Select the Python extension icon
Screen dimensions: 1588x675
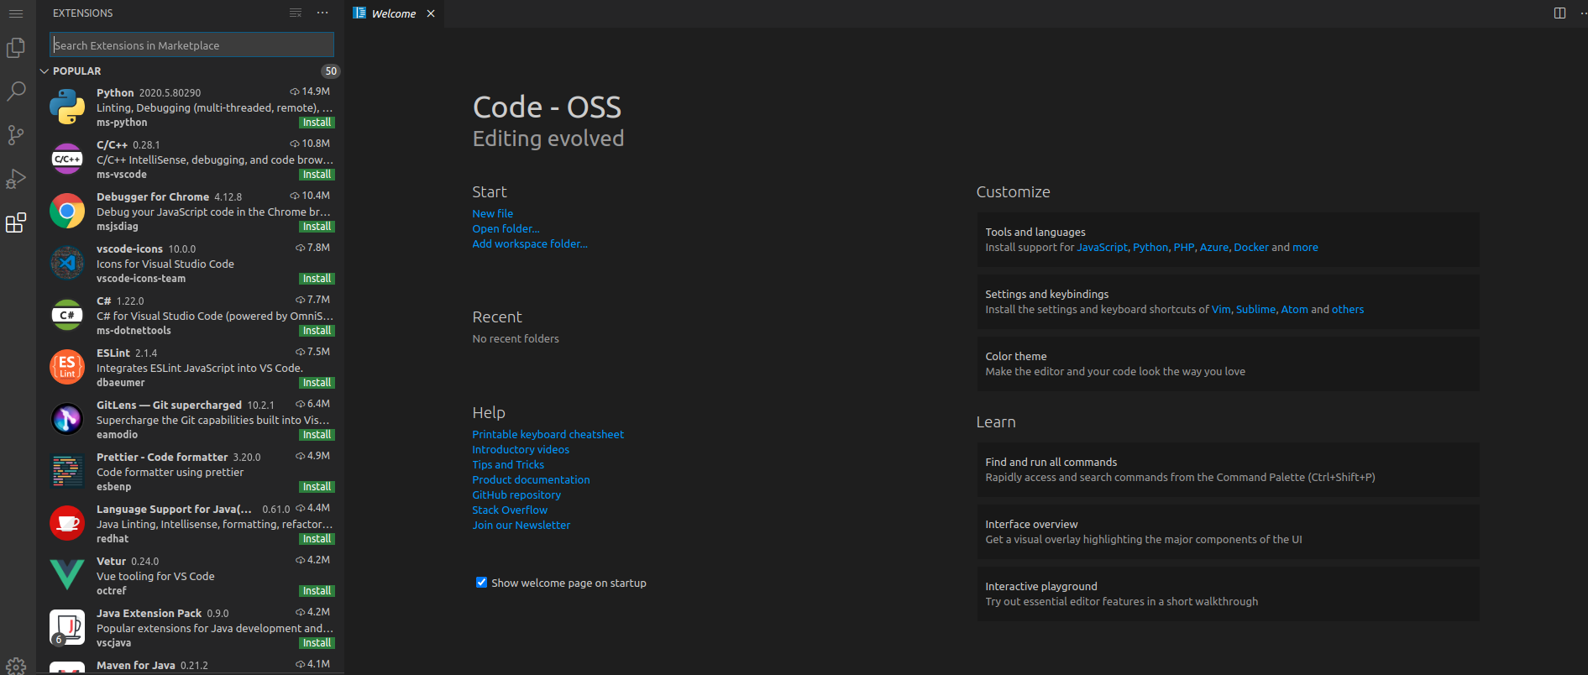tap(67, 107)
